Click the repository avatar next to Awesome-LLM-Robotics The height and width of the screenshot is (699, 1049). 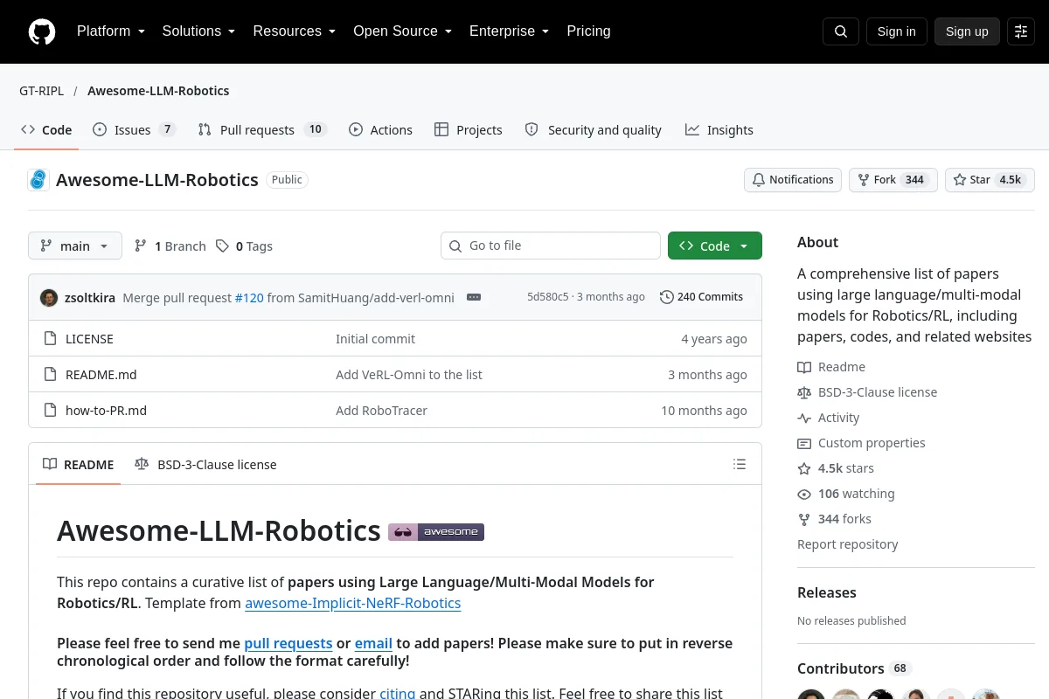38,180
